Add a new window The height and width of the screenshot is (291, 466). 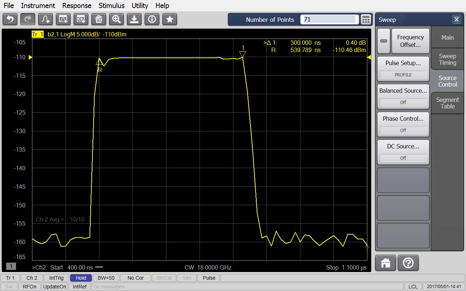[63, 19]
